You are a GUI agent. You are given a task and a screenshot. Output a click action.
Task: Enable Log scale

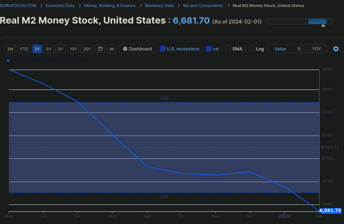(251, 49)
